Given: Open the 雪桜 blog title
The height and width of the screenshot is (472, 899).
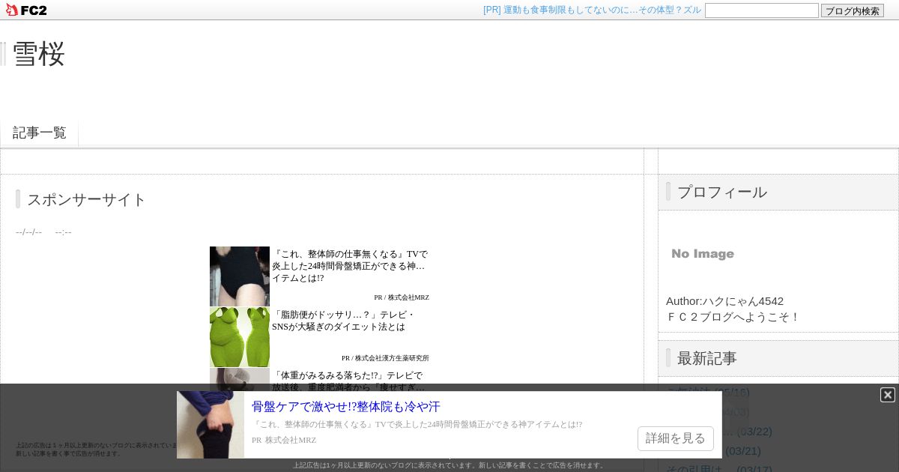Looking at the screenshot, I should pyautogui.click(x=39, y=54).
